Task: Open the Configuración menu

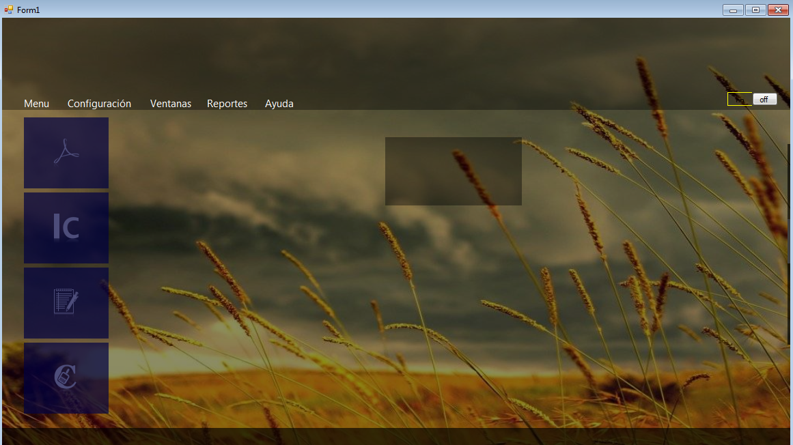Action: pyautogui.click(x=99, y=103)
